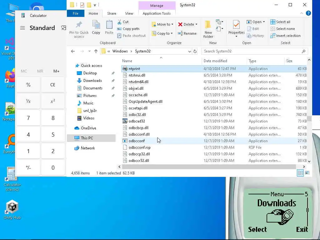This screenshot has height=240, width=320.
Task: Open the Explorer help question mark
Action: tap(308, 13)
